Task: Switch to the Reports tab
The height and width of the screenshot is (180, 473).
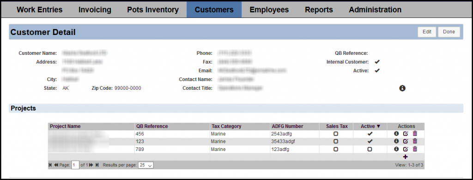Action: coord(319,10)
